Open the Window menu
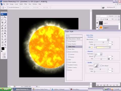The height and width of the screenshot is (91, 121). pyautogui.click(x=35, y=4)
